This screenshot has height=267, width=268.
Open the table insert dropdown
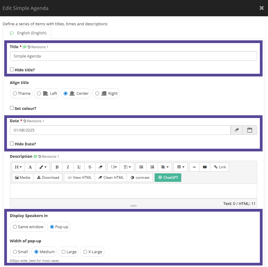point(181,167)
